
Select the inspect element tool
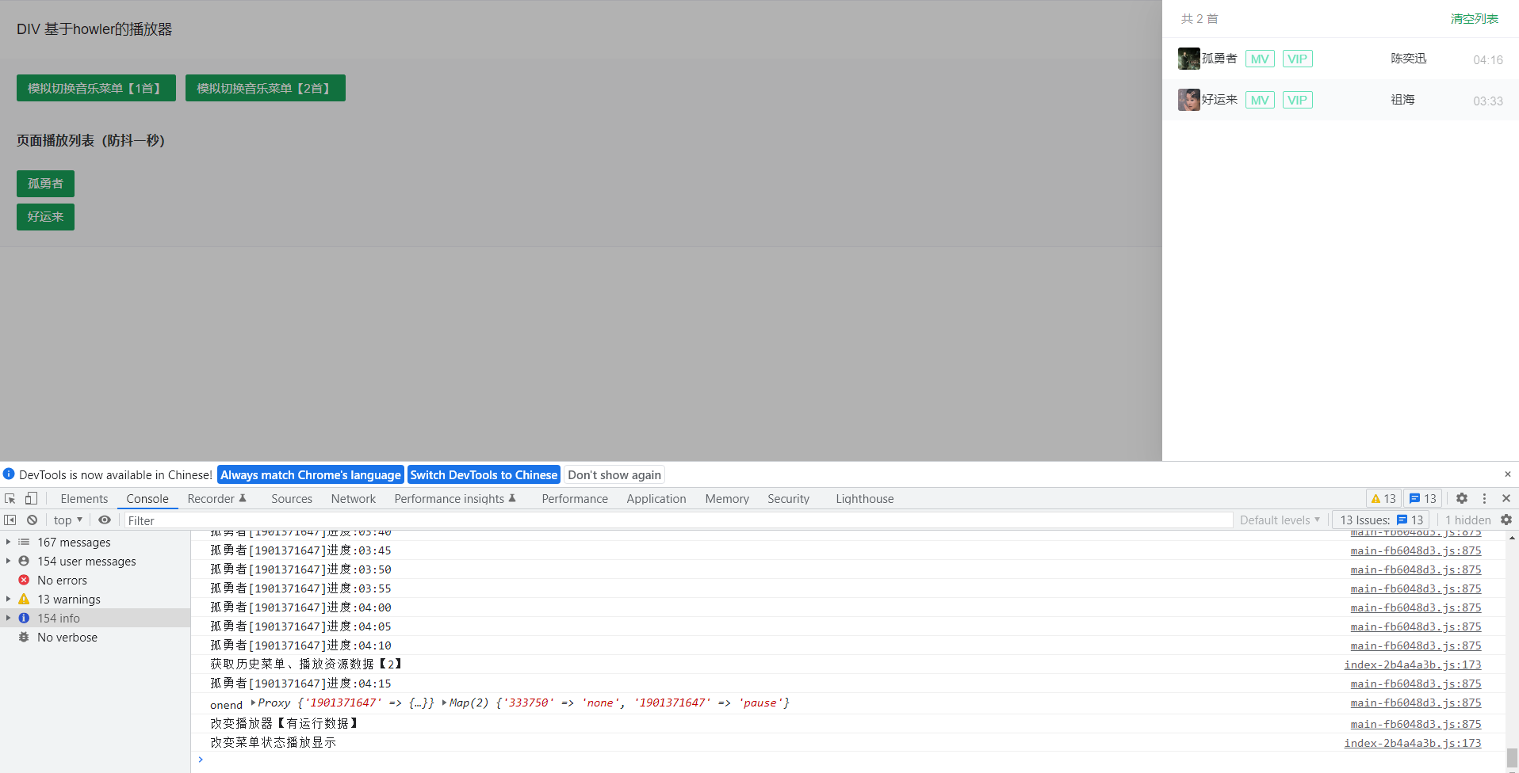pyautogui.click(x=10, y=498)
